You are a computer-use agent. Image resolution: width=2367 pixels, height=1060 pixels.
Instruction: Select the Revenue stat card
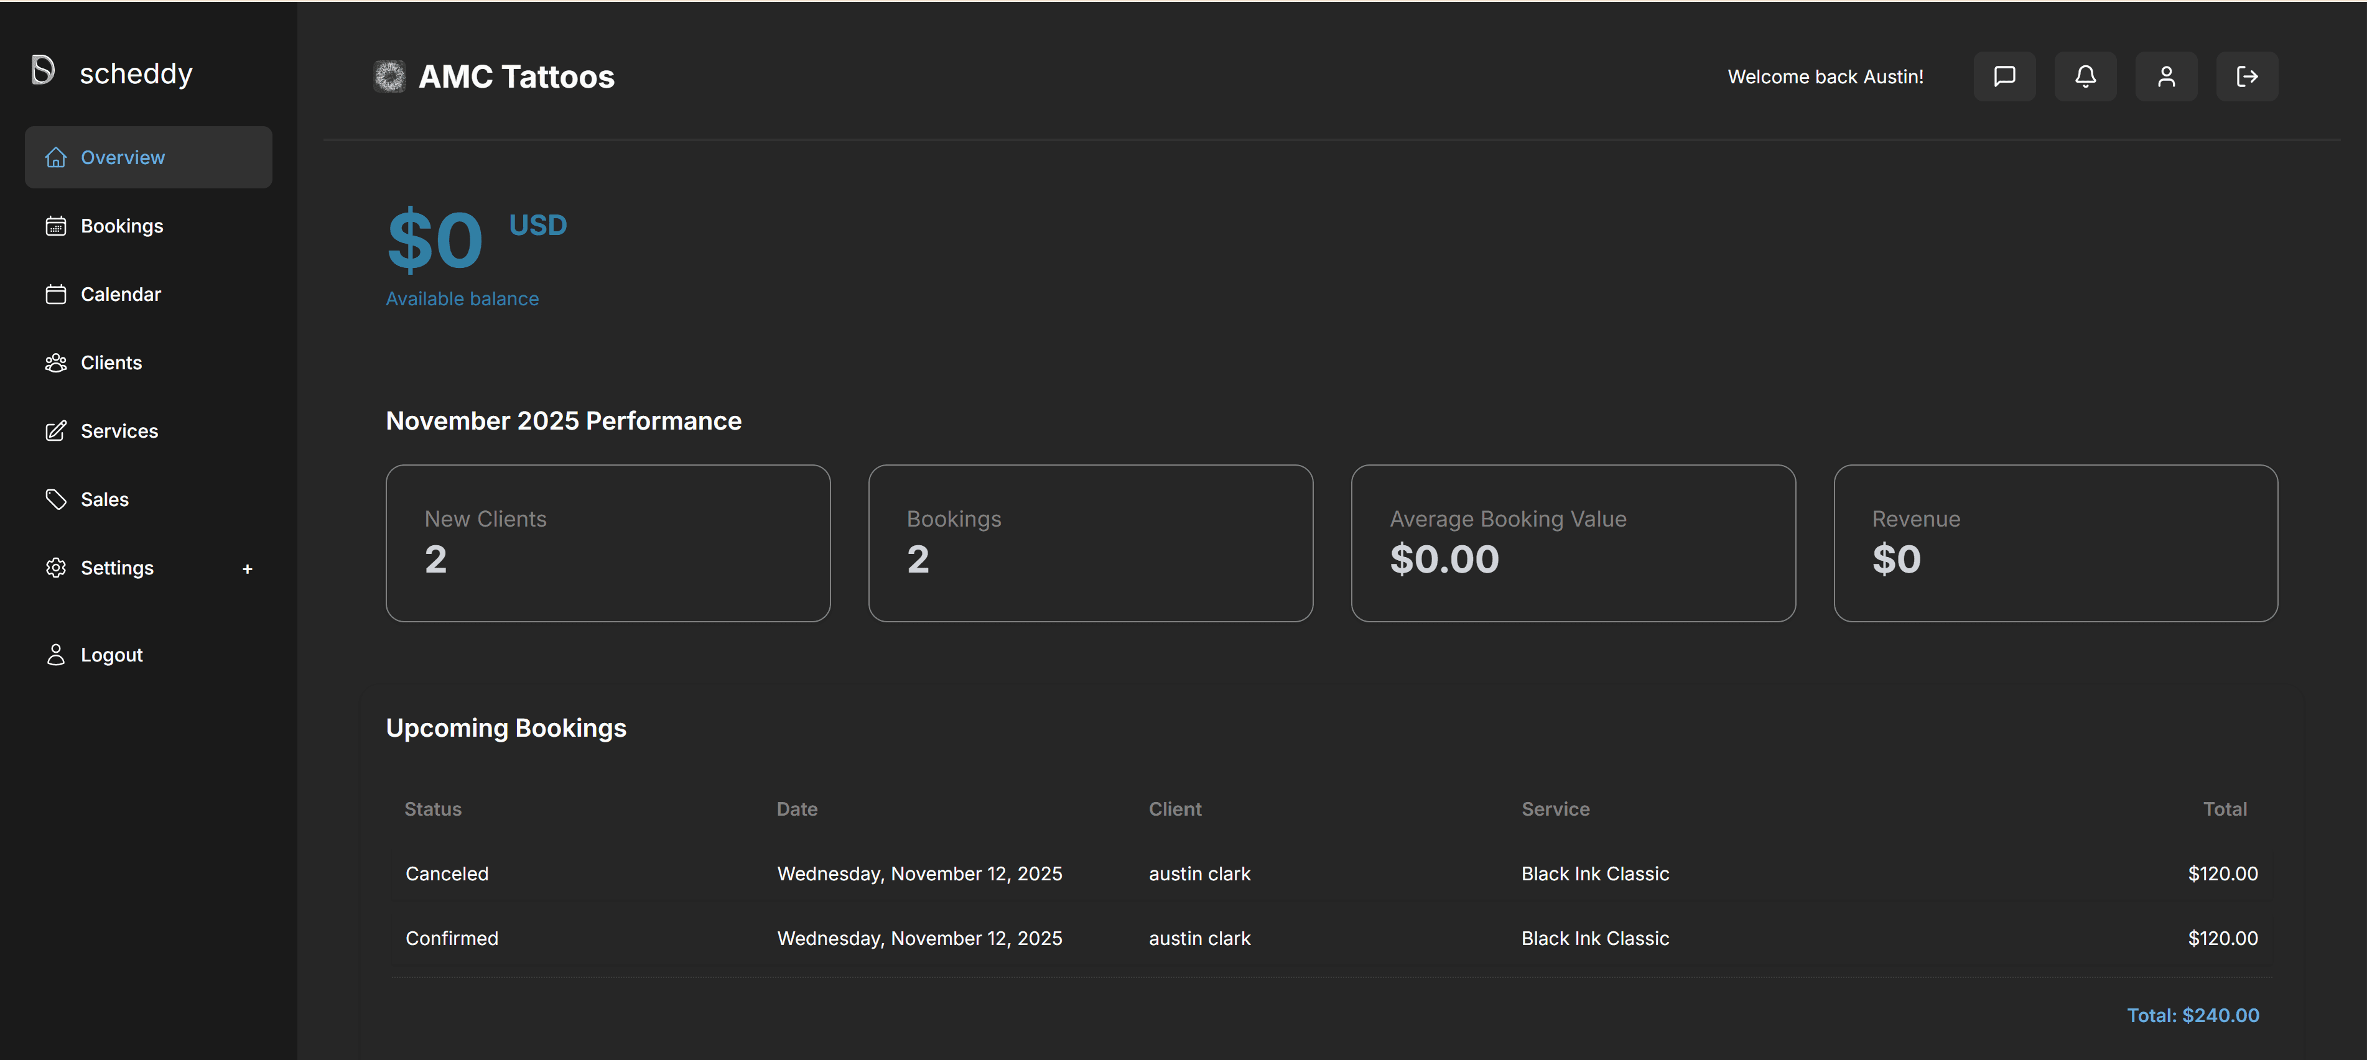pos(2055,543)
